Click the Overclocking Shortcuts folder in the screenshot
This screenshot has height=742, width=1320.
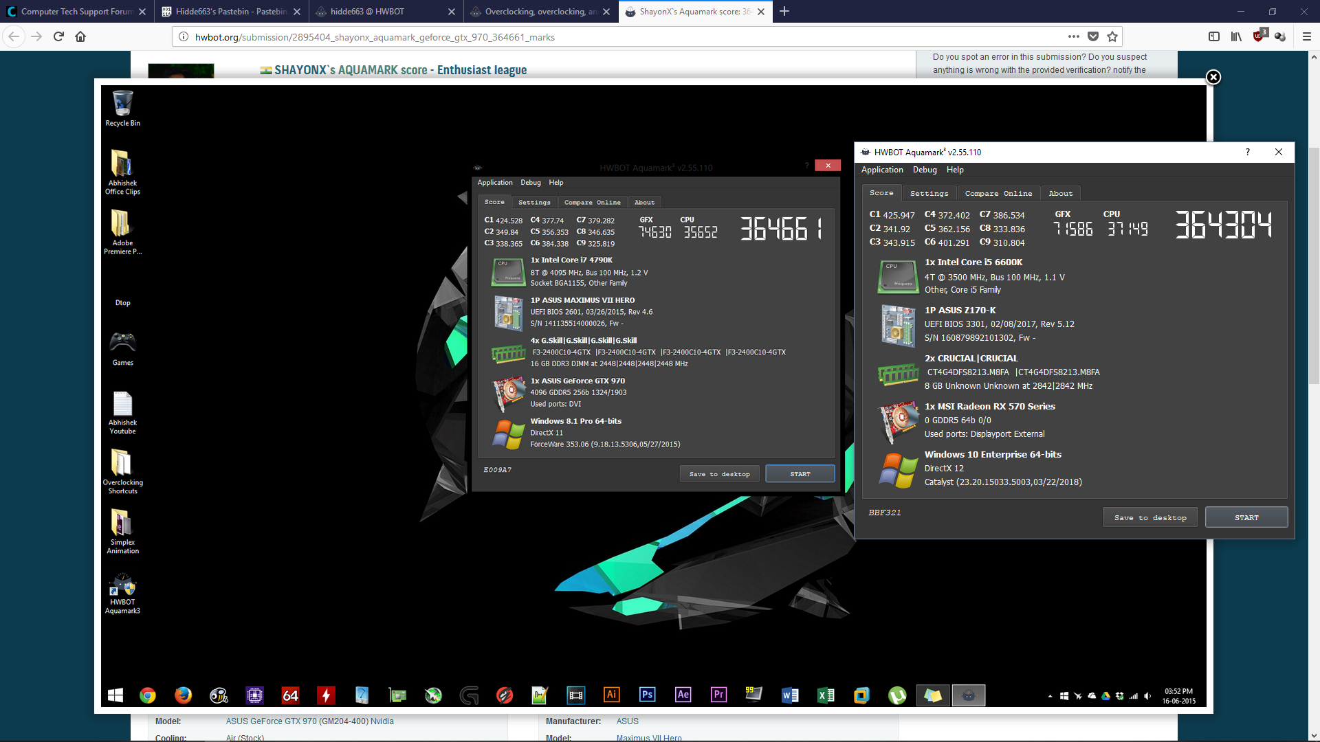click(x=122, y=471)
